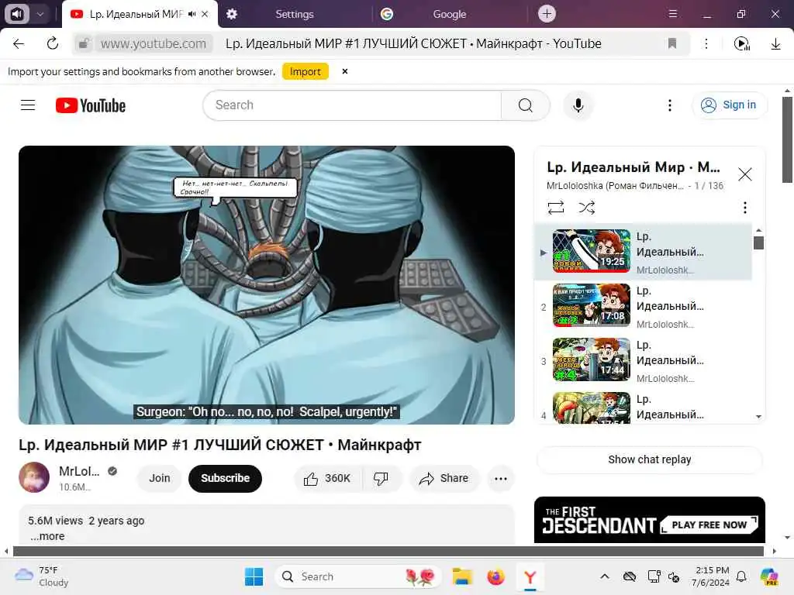Screen dimensions: 794x595
Task: Open more actions ellipsis under video
Action: (501, 479)
